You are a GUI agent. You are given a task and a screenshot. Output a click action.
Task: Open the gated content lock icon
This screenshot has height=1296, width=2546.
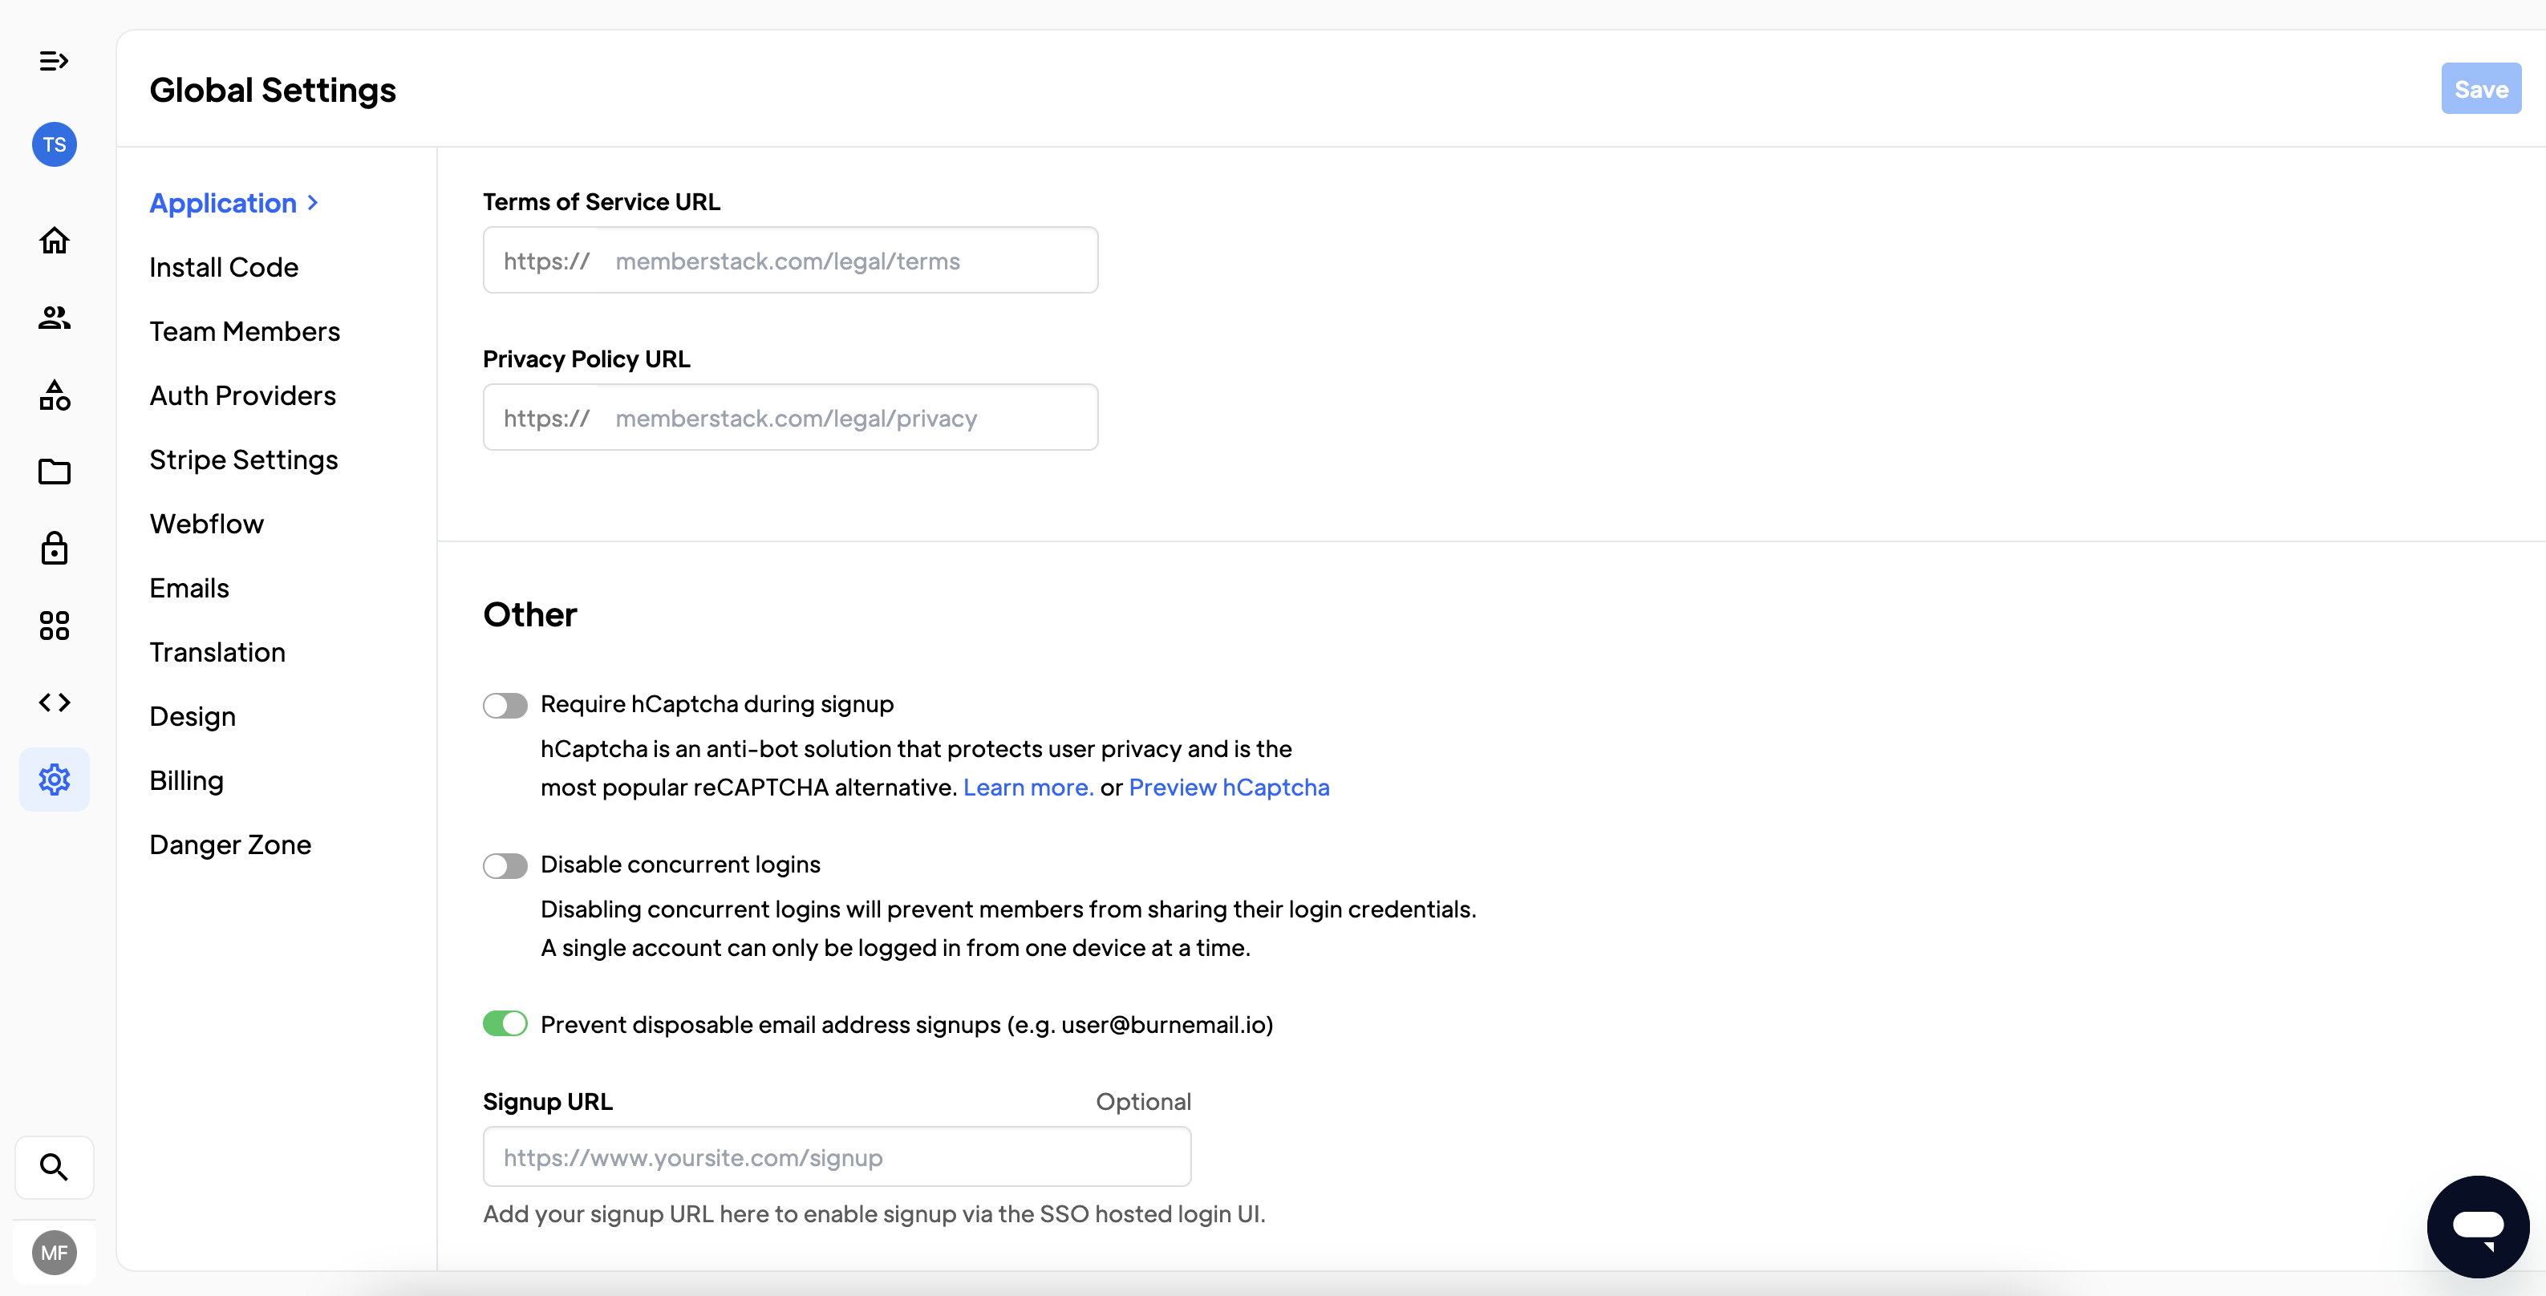coord(55,549)
